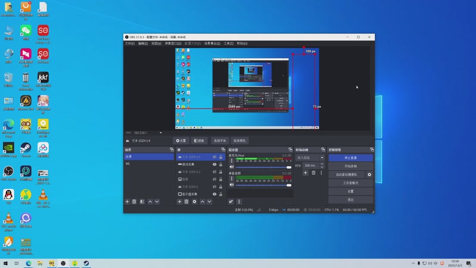This screenshot has width=476, height=268.
Task: Add a new source with plus icon
Action: [180, 201]
